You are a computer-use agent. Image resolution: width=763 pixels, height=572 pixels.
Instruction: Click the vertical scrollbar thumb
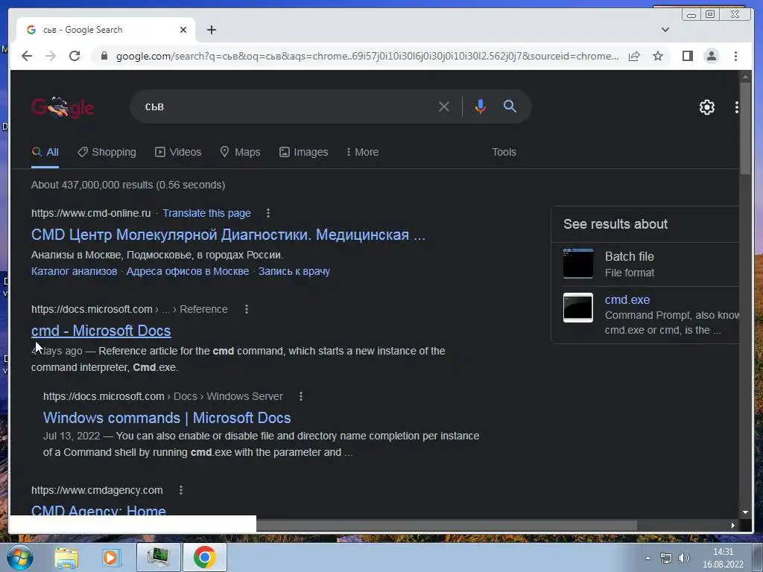(x=745, y=128)
